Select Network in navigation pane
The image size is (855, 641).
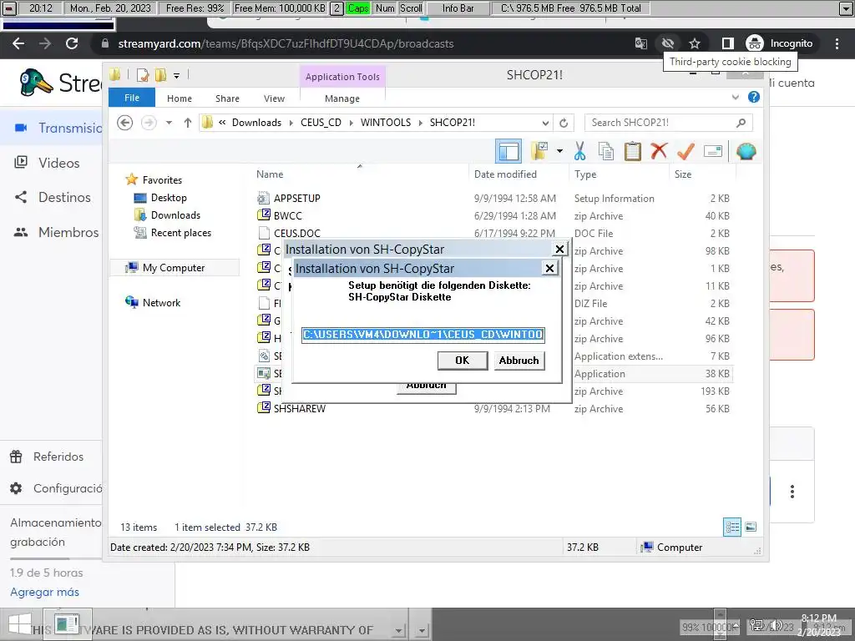pos(161,302)
